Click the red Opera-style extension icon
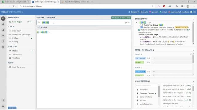197x110 pixels. tap(164, 6)
